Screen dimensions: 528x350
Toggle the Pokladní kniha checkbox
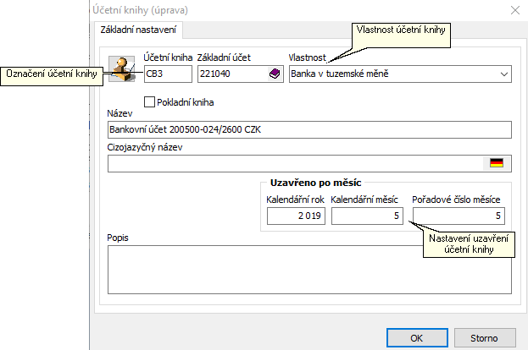point(149,101)
